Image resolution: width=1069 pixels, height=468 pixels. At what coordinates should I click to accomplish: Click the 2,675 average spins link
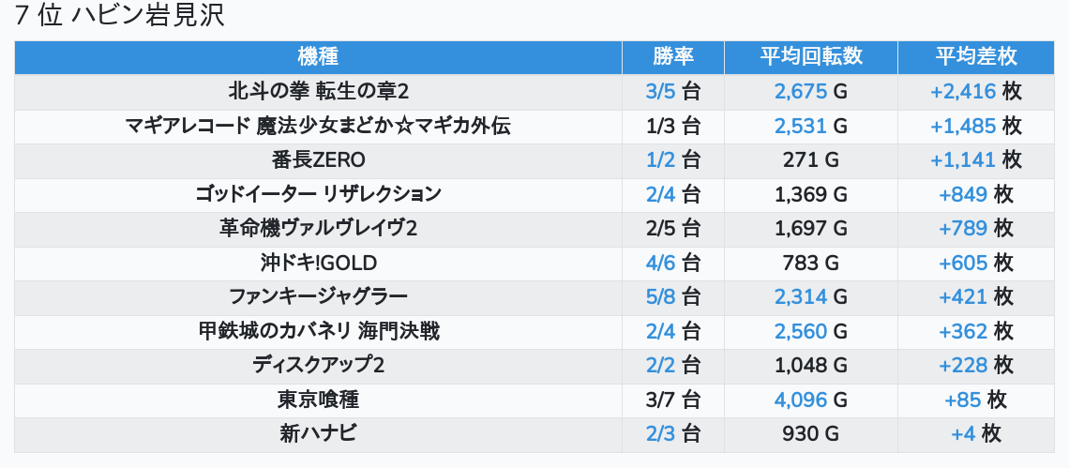point(801,92)
